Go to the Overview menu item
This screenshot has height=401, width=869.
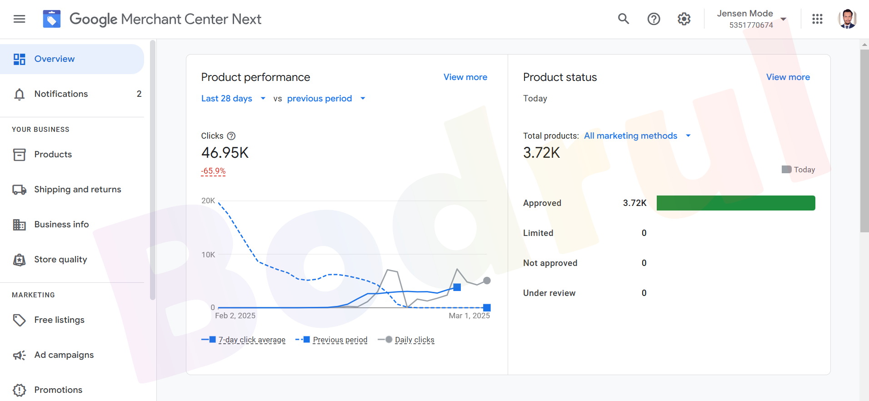tap(72, 59)
